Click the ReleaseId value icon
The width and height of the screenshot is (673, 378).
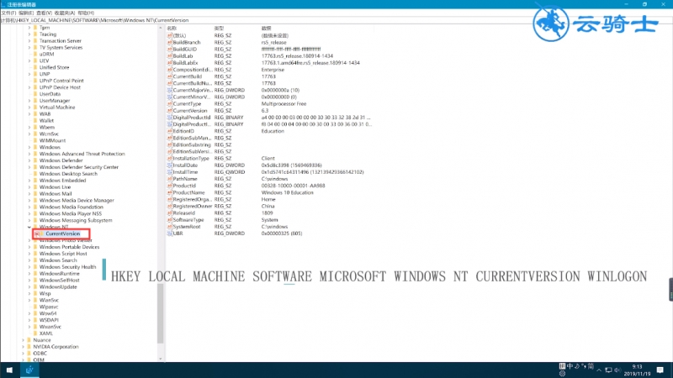(x=170, y=213)
